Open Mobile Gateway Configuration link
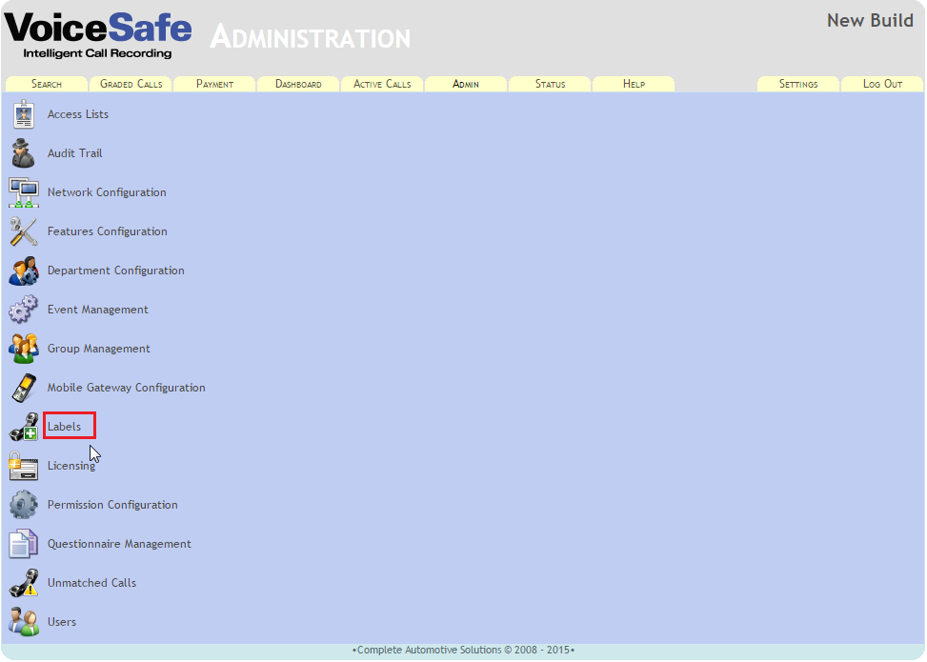Image resolution: width=927 pixels, height=662 pixels. click(127, 387)
